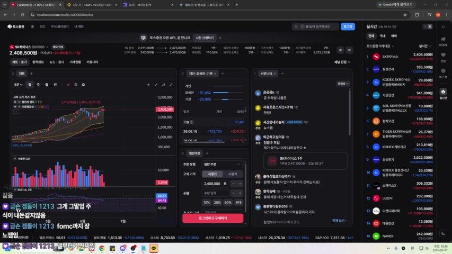Reload the page in the browser

22,15
